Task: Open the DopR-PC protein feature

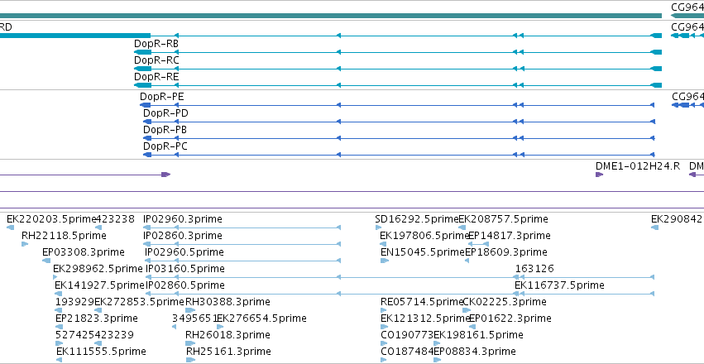Action: point(399,155)
